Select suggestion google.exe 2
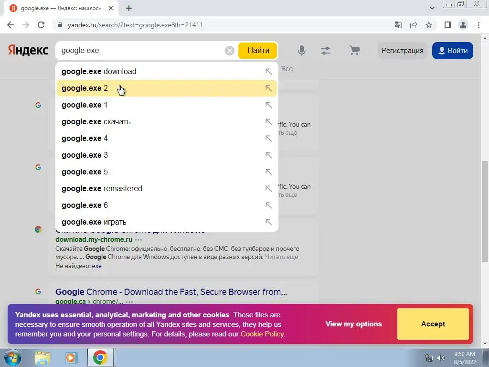489x367 pixels. point(167,88)
